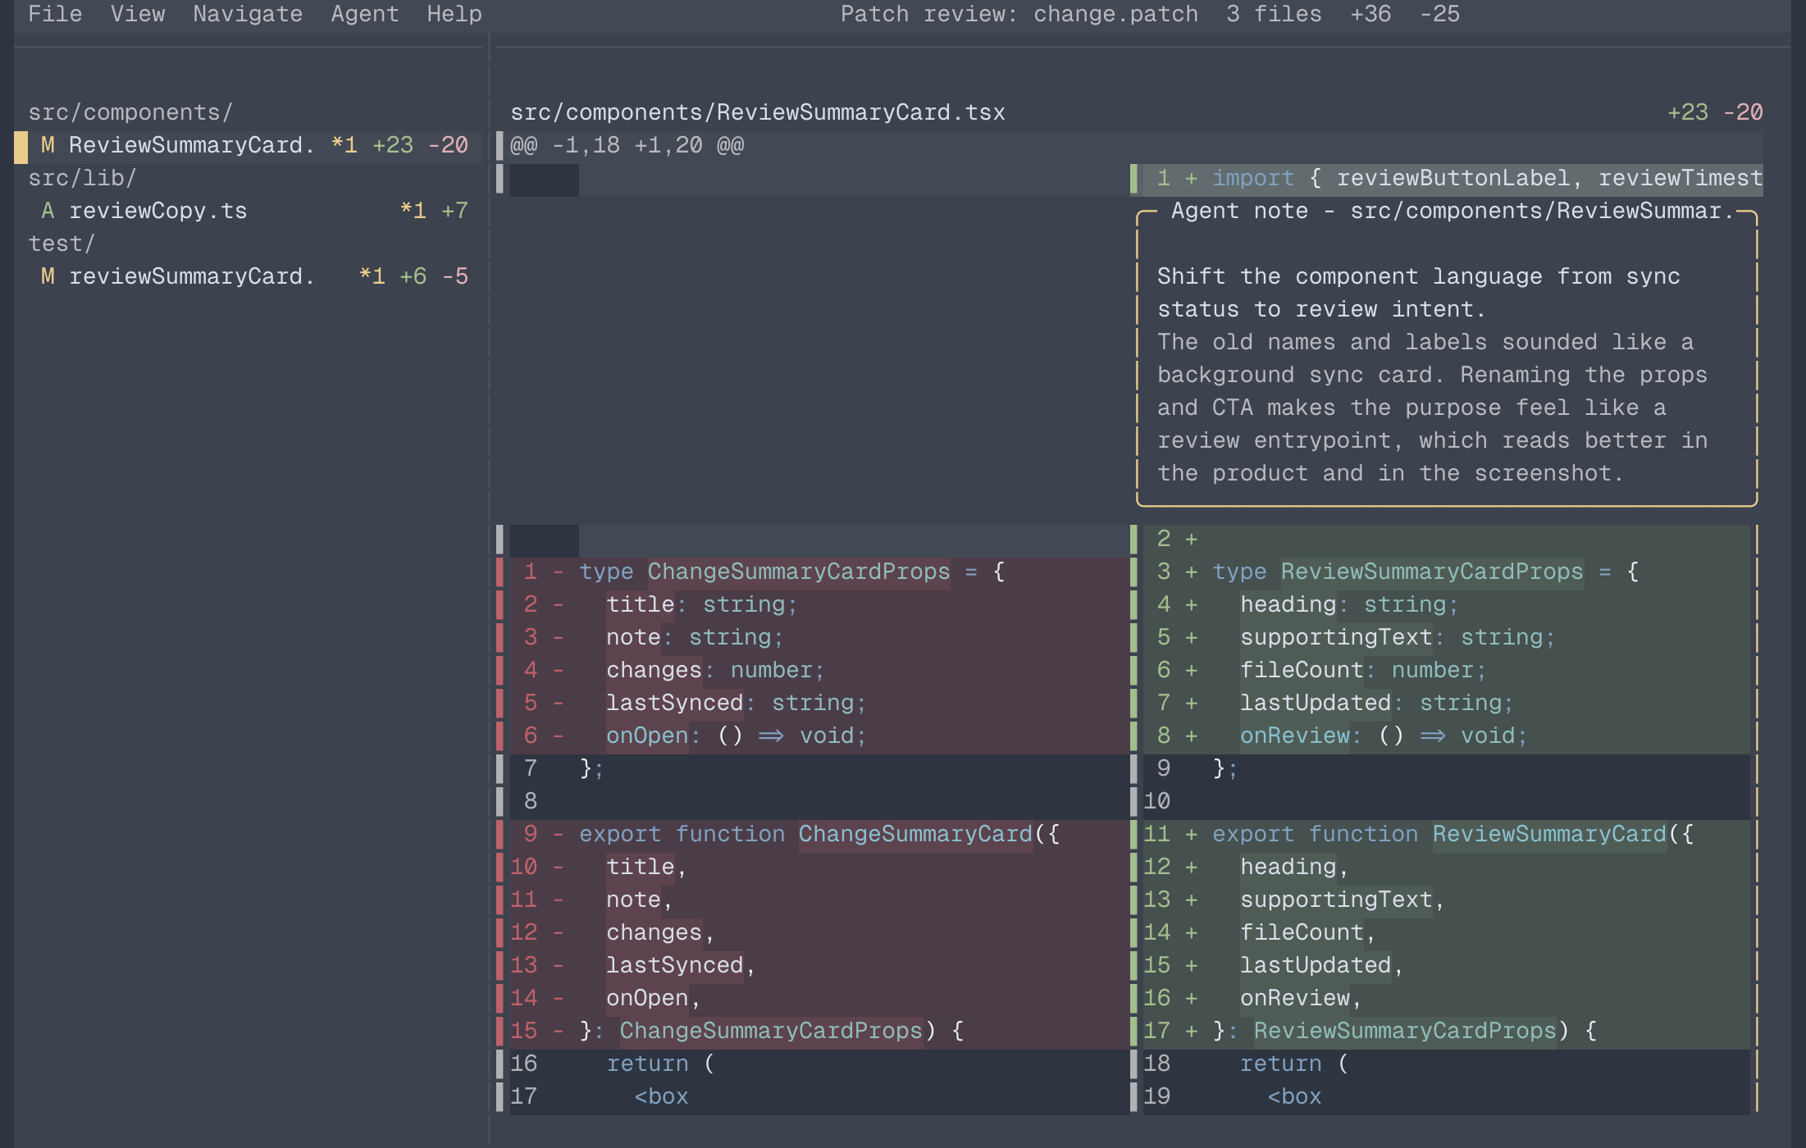Open the Help menu

pyautogui.click(x=454, y=14)
